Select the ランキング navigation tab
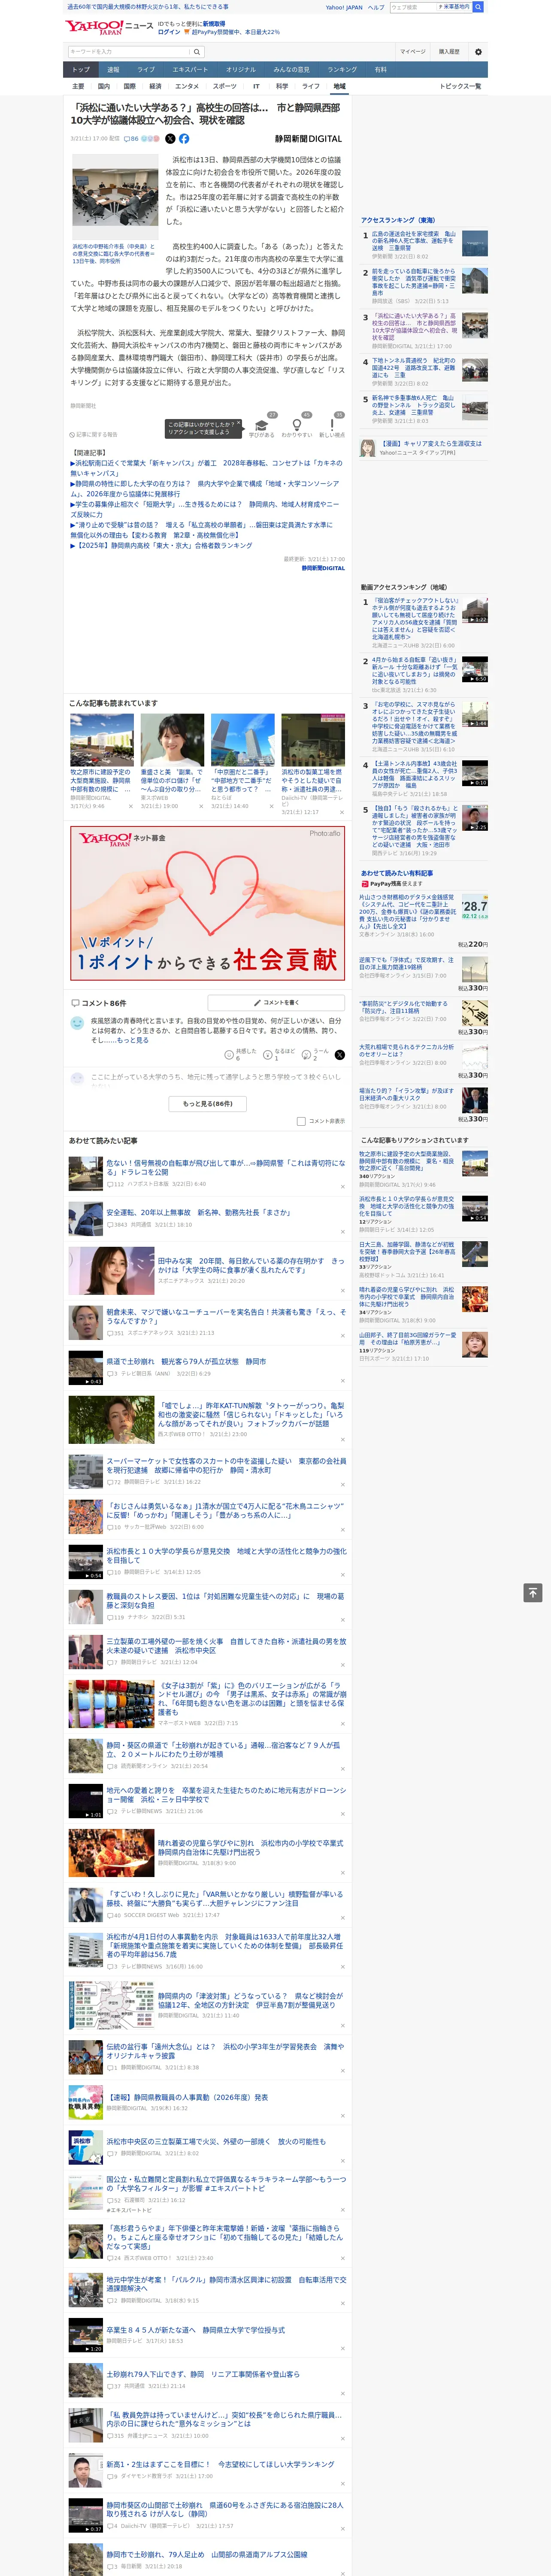The image size is (551, 2576). click(x=342, y=70)
